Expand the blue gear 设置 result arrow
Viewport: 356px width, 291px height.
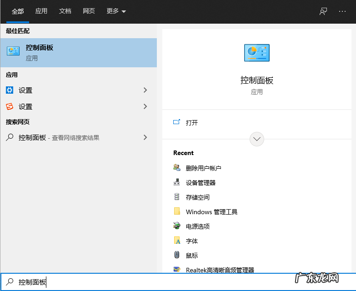pos(145,90)
